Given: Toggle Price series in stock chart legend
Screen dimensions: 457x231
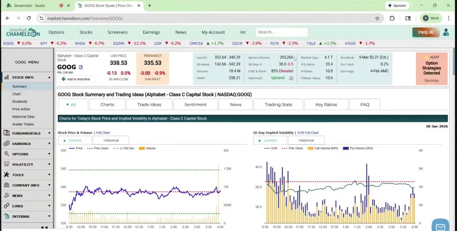Looking at the screenshot, I should 76,148.
